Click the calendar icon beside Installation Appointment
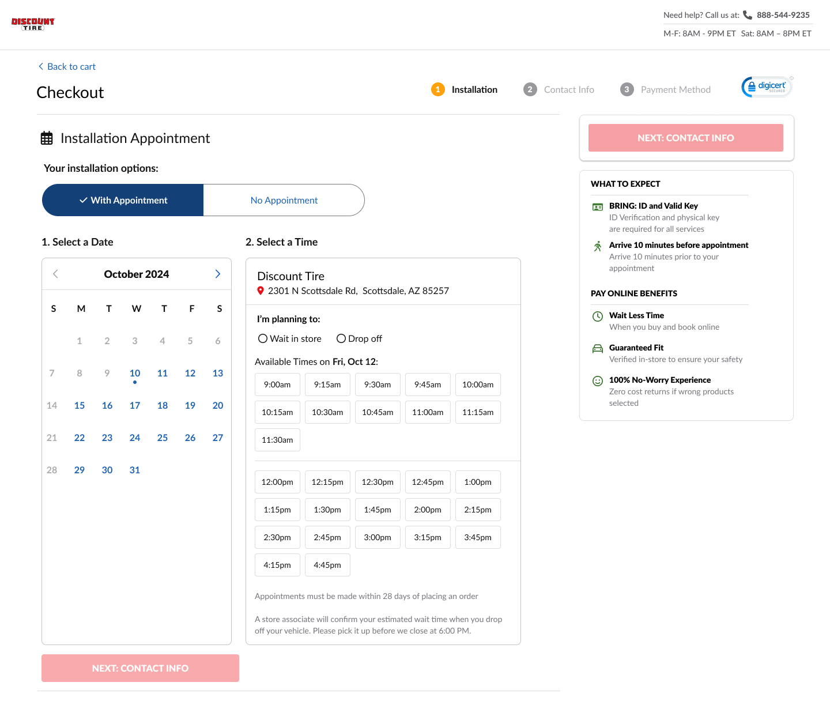The image size is (830, 716). [47, 138]
